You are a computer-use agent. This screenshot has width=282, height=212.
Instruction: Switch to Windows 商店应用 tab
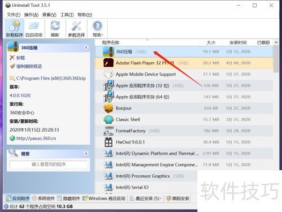click(x=104, y=198)
